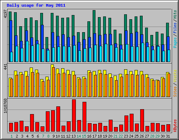Select day 1 on the x-axis
The height and width of the screenshot is (140, 179).
point(12,136)
